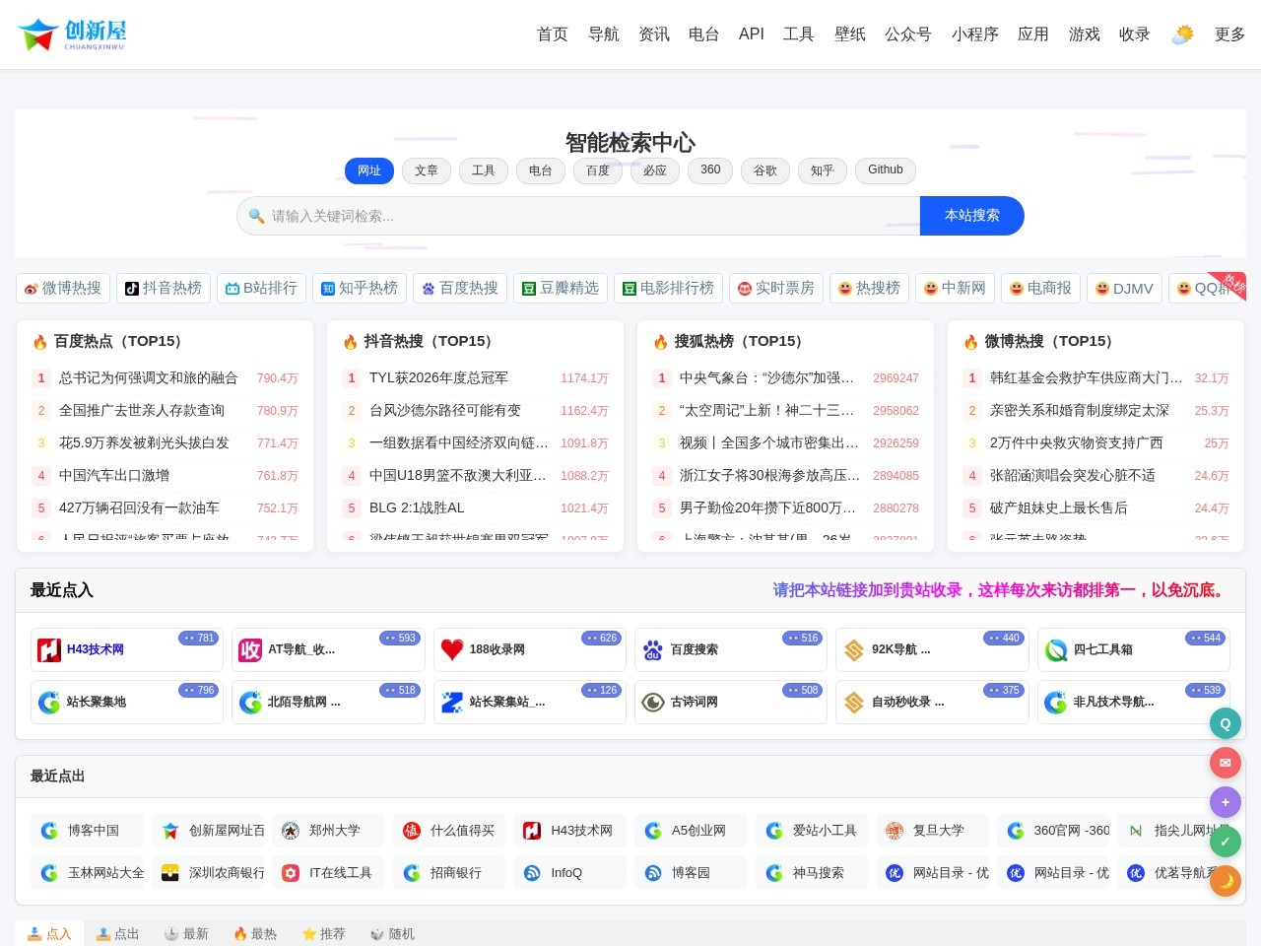Select the 文章 search category
The image size is (1261, 946).
(x=427, y=170)
